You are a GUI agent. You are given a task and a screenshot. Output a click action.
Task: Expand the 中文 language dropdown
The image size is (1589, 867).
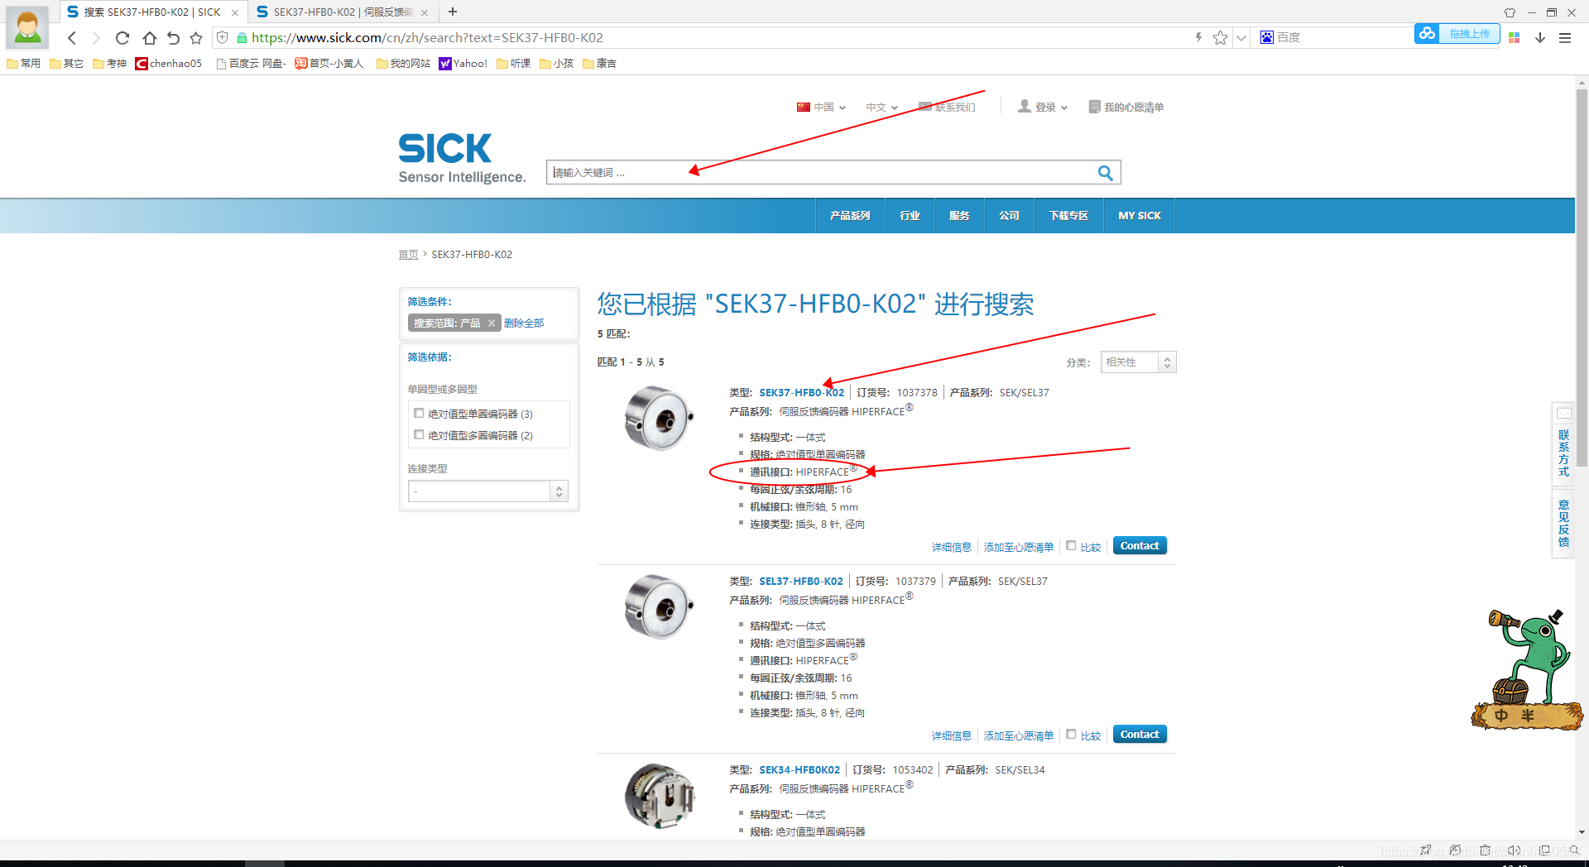coord(881,107)
